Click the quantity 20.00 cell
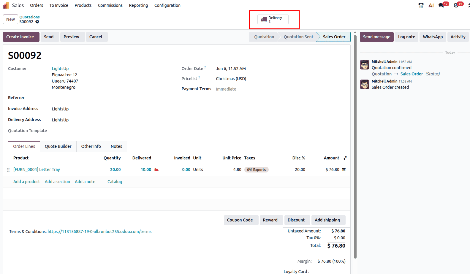470x274 pixels. click(115, 170)
